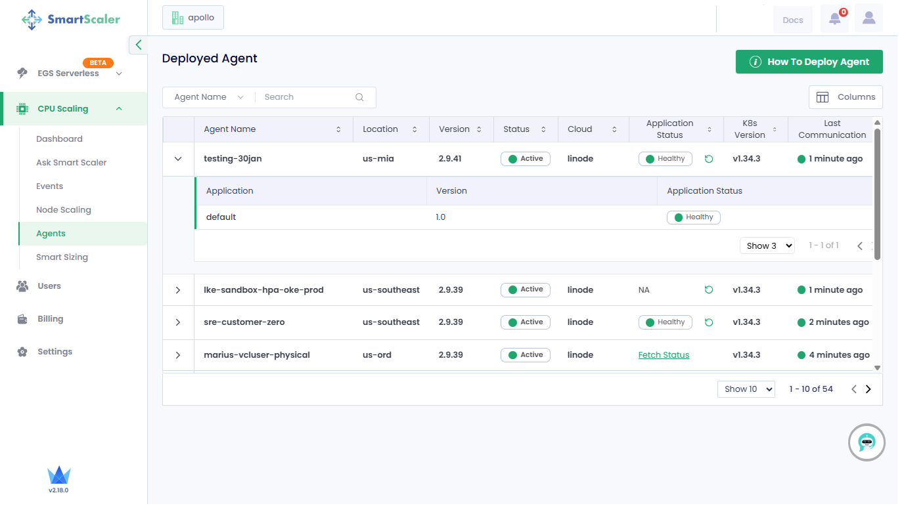Open the user profile avatar icon
This screenshot has height=512, width=902.
click(868, 18)
